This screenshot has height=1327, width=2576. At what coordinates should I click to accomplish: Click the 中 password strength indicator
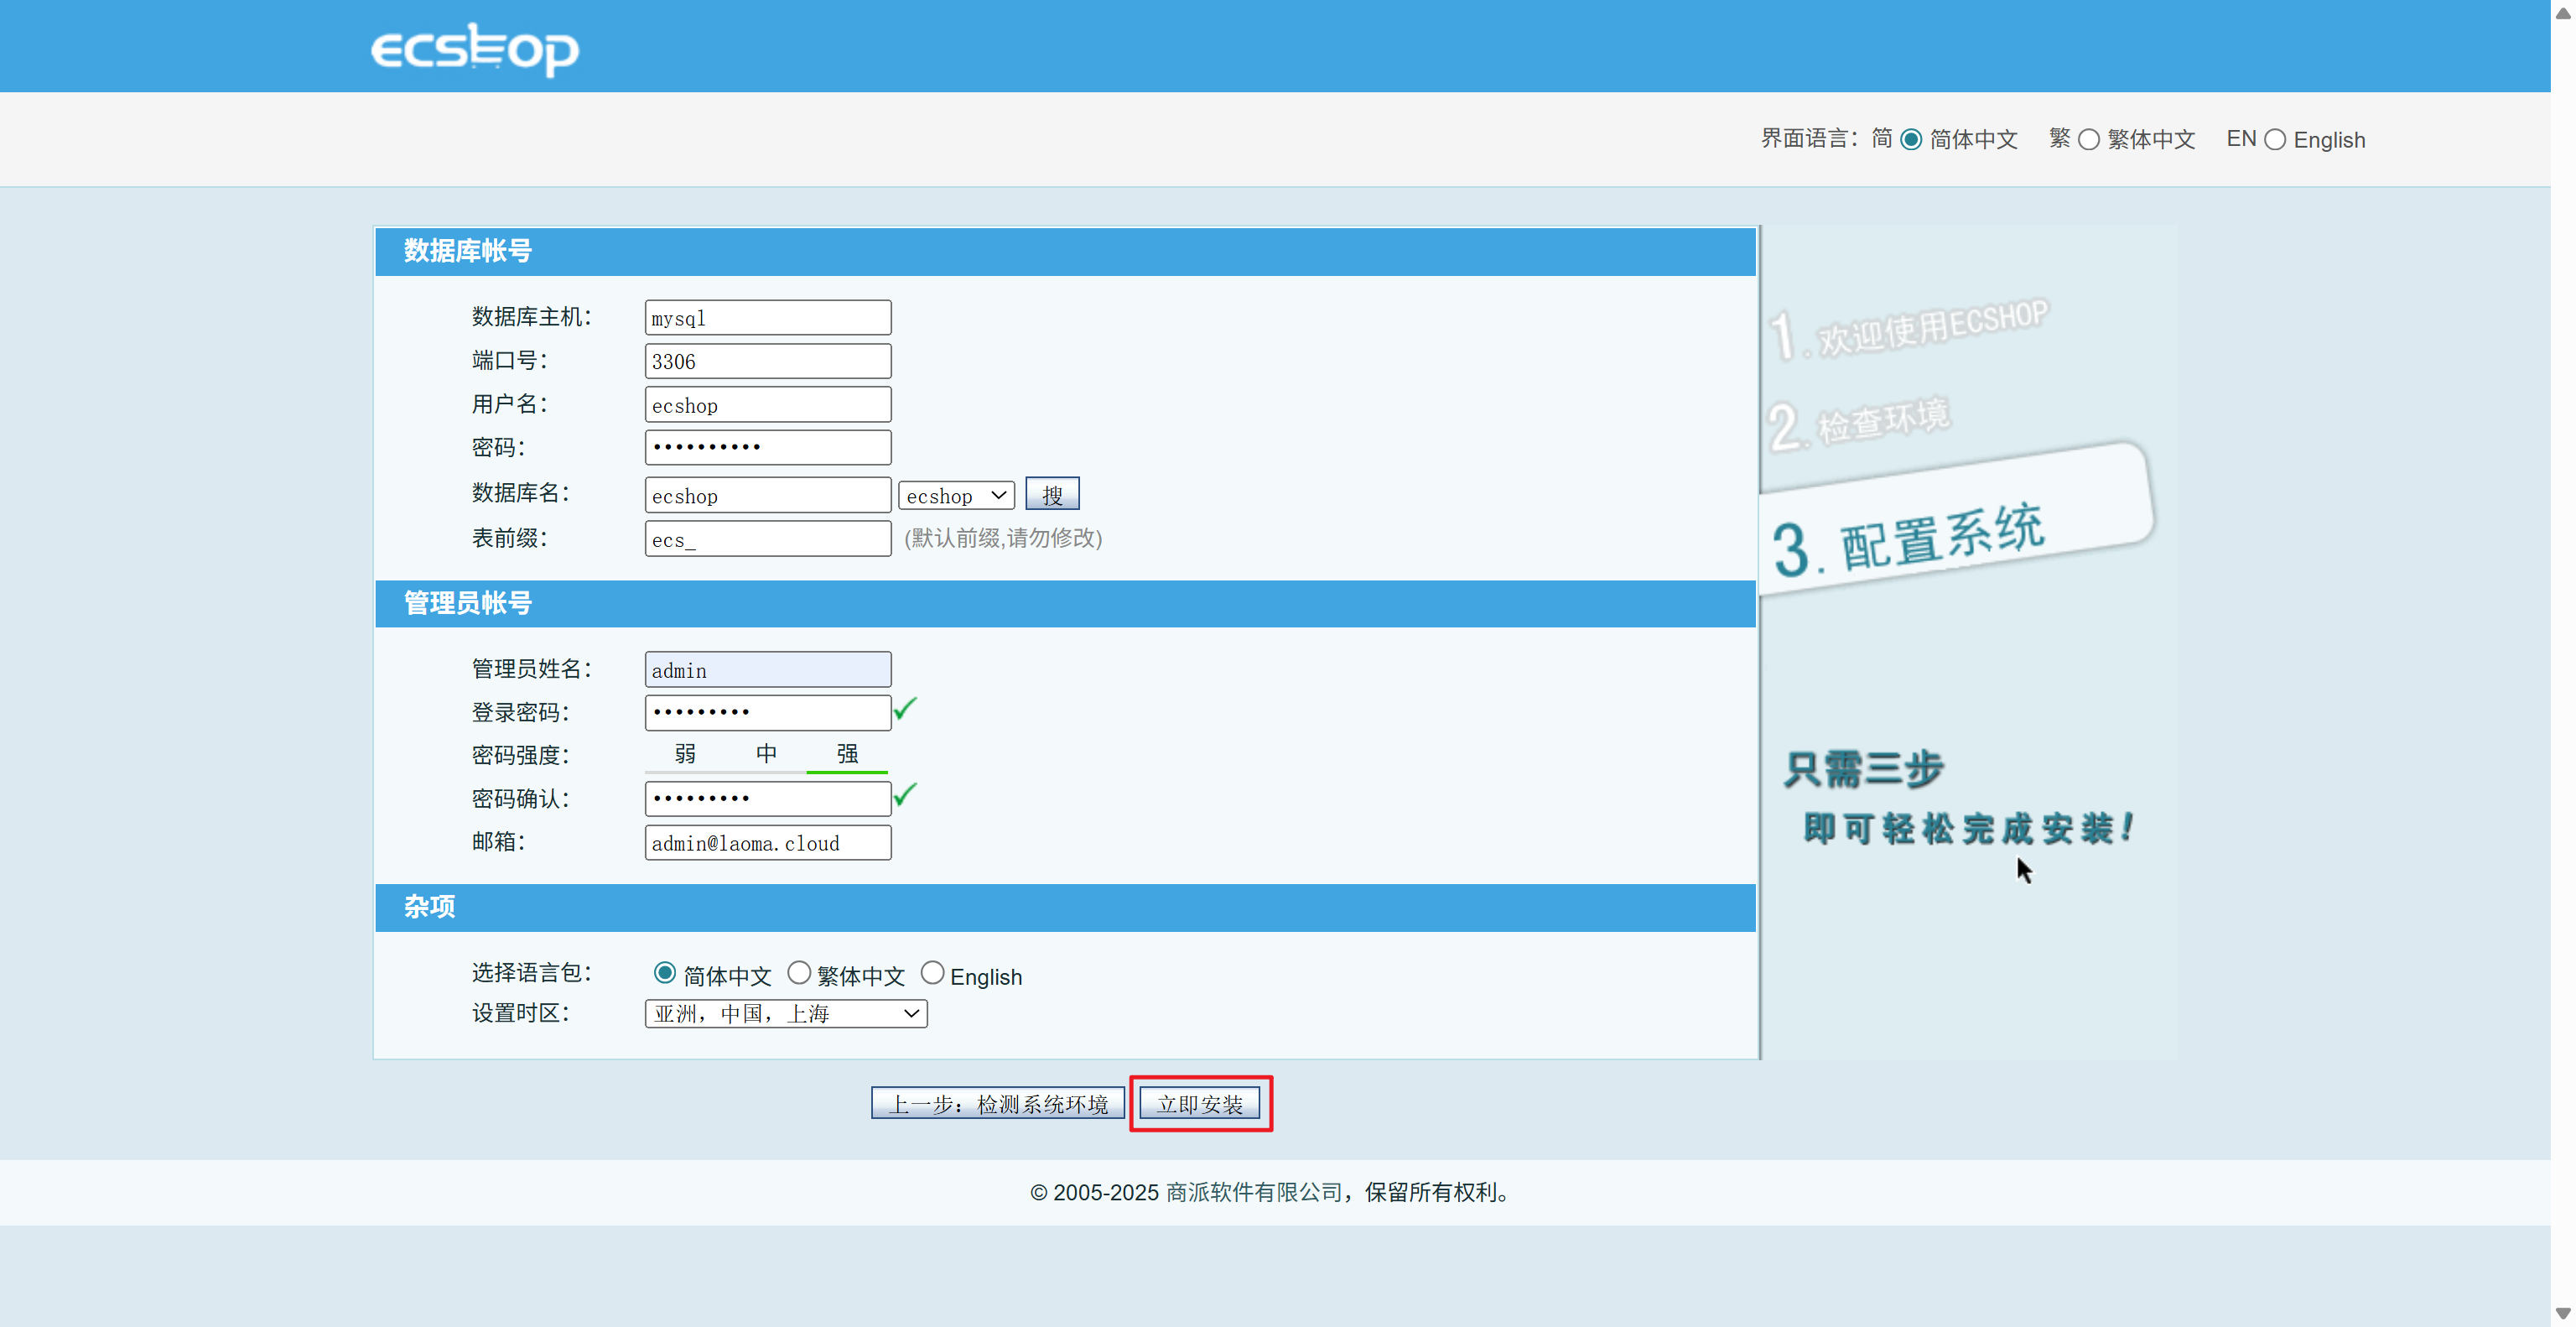pyautogui.click(x=766, y=755)
